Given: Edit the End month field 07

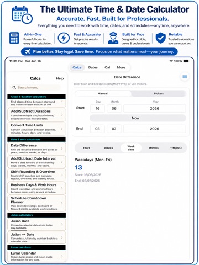Looking at the screenshot, I should click(x=114, y=129).
